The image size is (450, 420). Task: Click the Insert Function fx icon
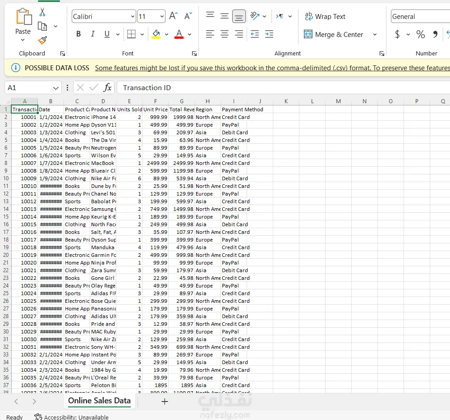(107, 87)
